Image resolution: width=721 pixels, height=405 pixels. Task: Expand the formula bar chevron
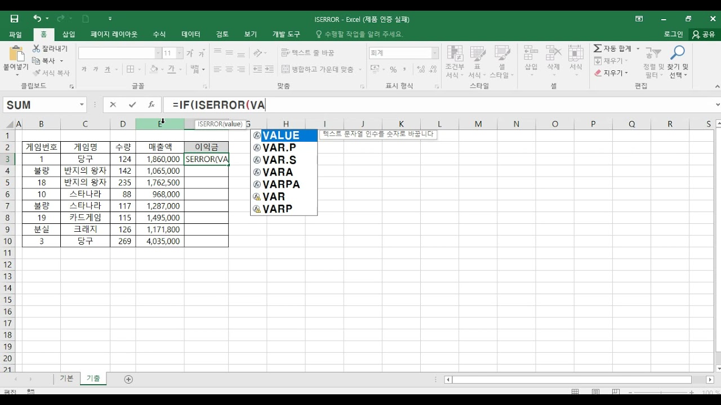click(x=717, y=105)
